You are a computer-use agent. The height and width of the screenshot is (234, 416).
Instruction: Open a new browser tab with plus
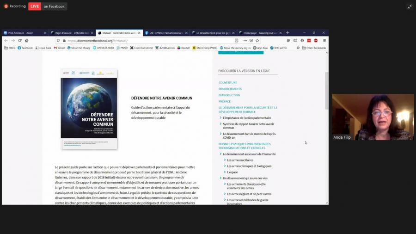tap(288, 33)
